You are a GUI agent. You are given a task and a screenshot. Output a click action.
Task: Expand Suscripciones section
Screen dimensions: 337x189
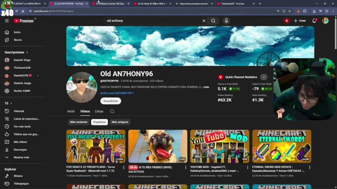[x=16, y=52]
